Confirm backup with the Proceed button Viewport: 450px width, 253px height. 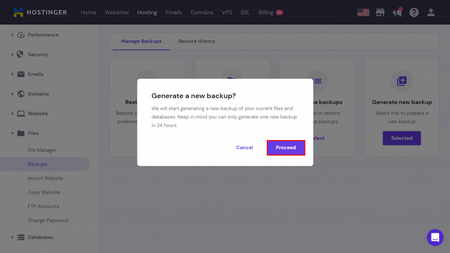tap(286, 148)
